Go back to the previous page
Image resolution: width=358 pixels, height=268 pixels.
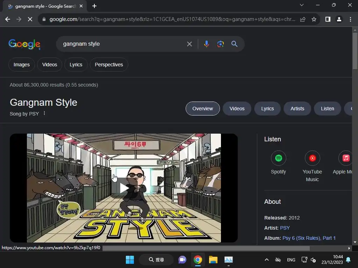point(8,20)
